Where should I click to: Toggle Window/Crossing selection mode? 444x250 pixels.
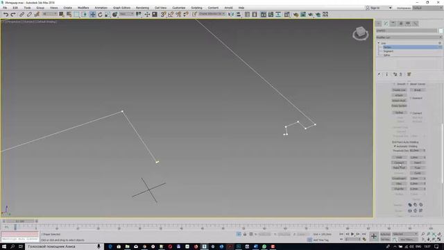[84, 15]
